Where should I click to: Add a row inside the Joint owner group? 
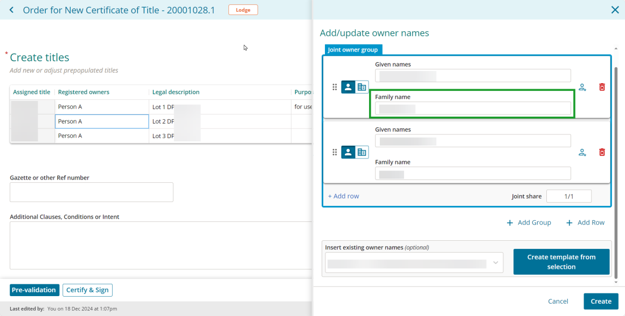344,196
